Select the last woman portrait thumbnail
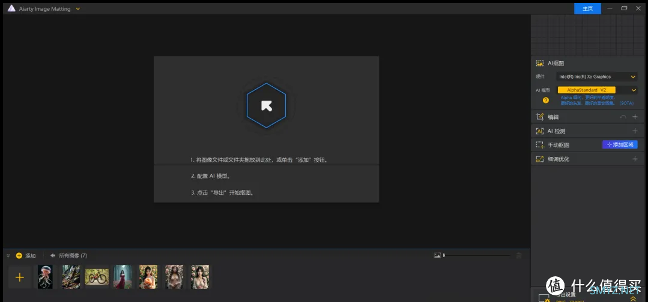648x302 pixels. point(200,277)
